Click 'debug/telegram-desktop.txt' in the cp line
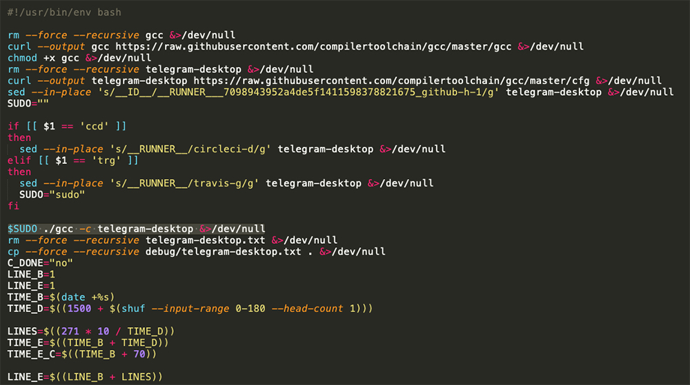 pyautogui.click(x=223, y=252)
